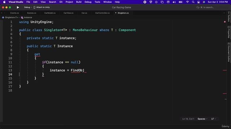Click the Singleton<T> class icon in breadcrumb
The height and width of the screenshot is (129, 231).
pyautogui.click(x=3, y=18)
